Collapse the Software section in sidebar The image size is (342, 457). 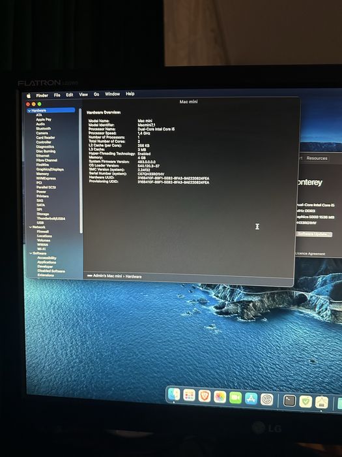(31, 253)
